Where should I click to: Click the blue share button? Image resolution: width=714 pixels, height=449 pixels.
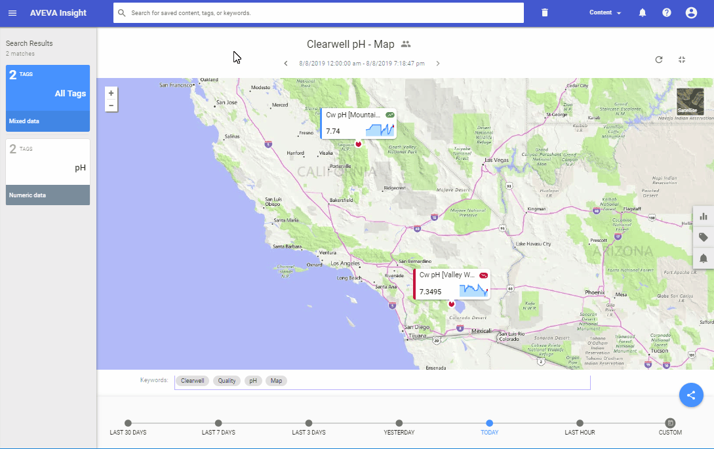tap(691, 395)
